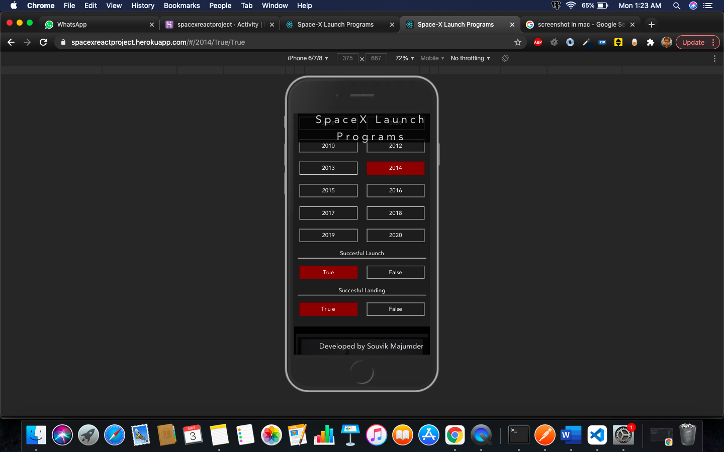This screenshot has height=452, width=724.
Task: Launch Visual Studio Code from the Dock
Action: (597, 434)
